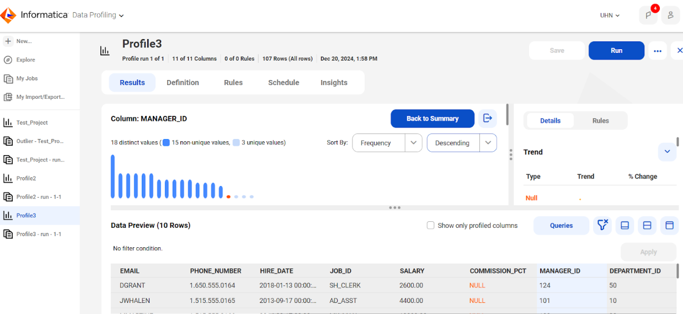Switch to the Schedule tab
This screenshot has width=683, height=314.
coord(284,83)
